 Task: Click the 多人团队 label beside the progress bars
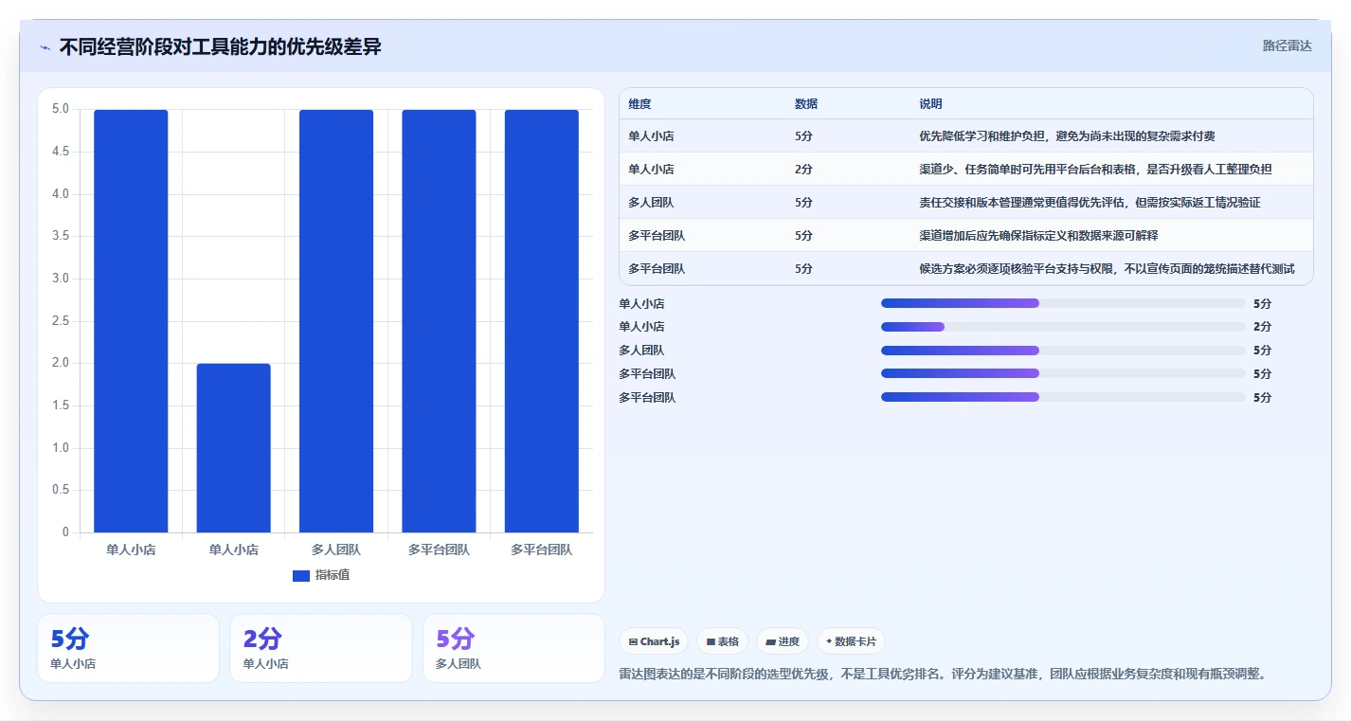point(641,351)
